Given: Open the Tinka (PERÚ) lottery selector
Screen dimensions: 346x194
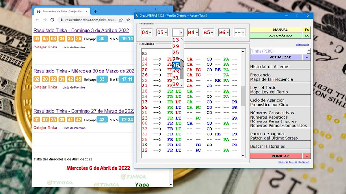Looking at the screenshot, I should coord(280,51).
